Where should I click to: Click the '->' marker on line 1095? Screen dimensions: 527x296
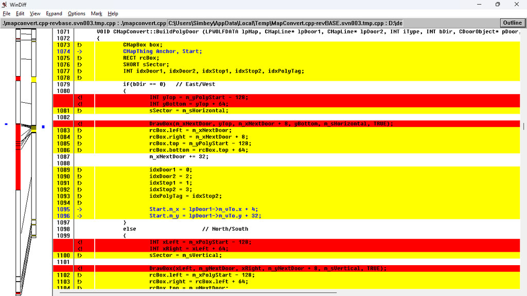click(x=80, y=209)
